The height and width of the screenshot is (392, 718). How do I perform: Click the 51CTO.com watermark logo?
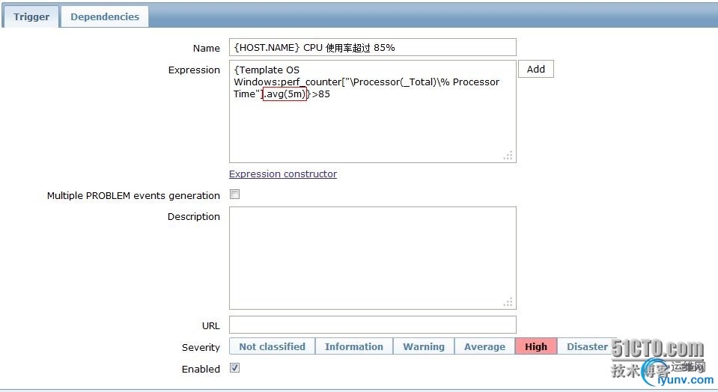(x=657, y=349)
